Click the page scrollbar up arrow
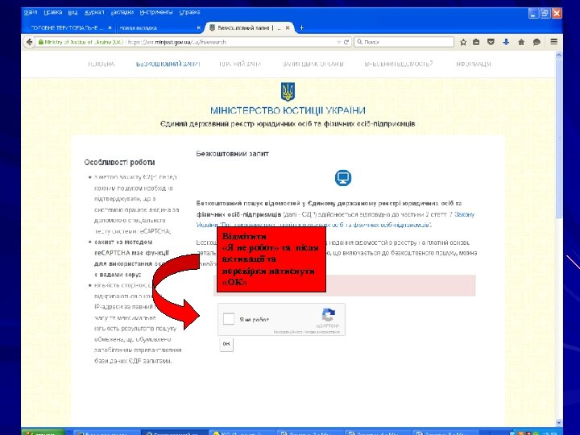 tap(558, 55)
